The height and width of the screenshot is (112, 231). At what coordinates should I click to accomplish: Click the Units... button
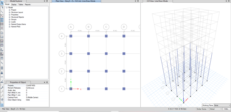click(227, 109)
